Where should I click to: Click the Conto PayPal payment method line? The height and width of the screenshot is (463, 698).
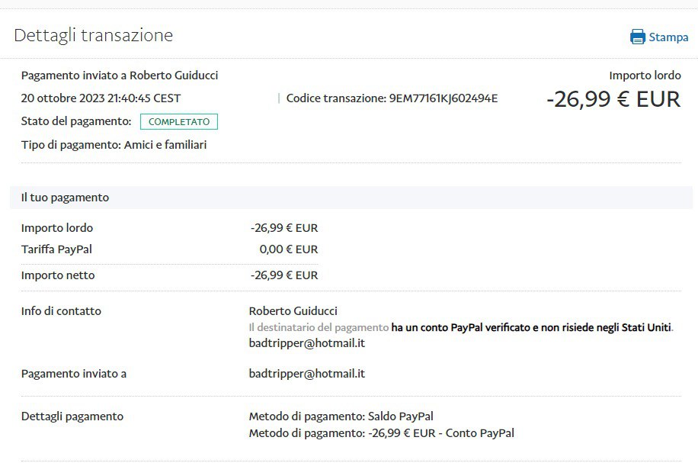pos(381,433)
